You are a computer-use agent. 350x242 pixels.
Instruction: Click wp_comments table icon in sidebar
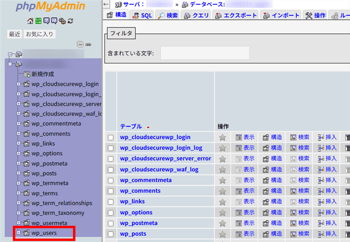[27, 134]
